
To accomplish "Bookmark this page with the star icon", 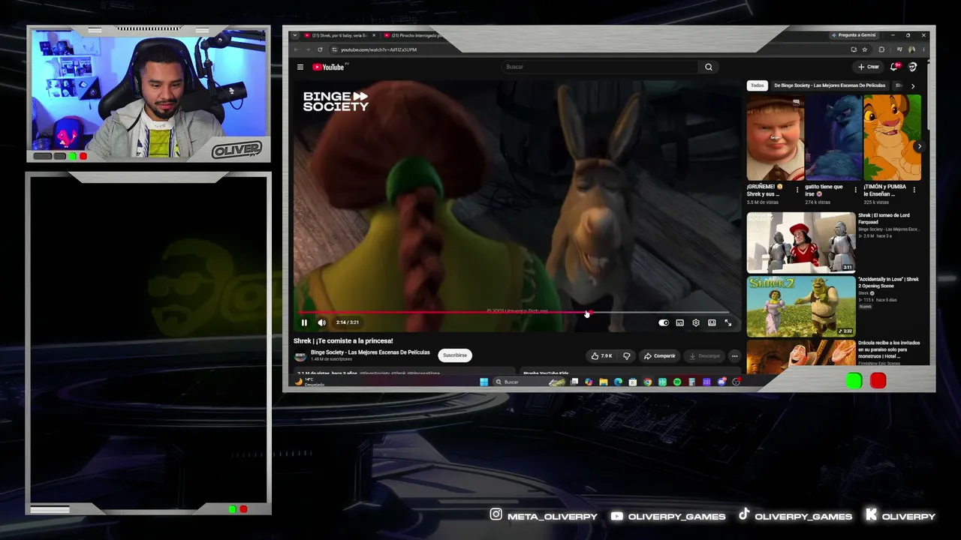I will coord(865,49).
